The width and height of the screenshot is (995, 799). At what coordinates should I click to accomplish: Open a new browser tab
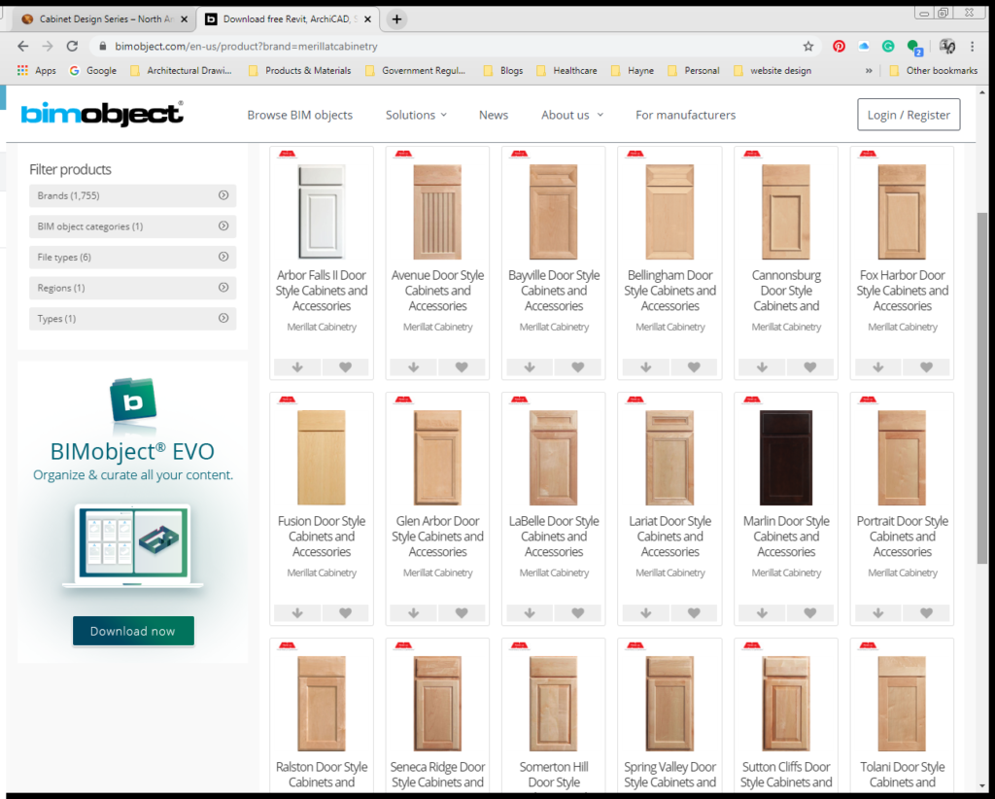396,19
